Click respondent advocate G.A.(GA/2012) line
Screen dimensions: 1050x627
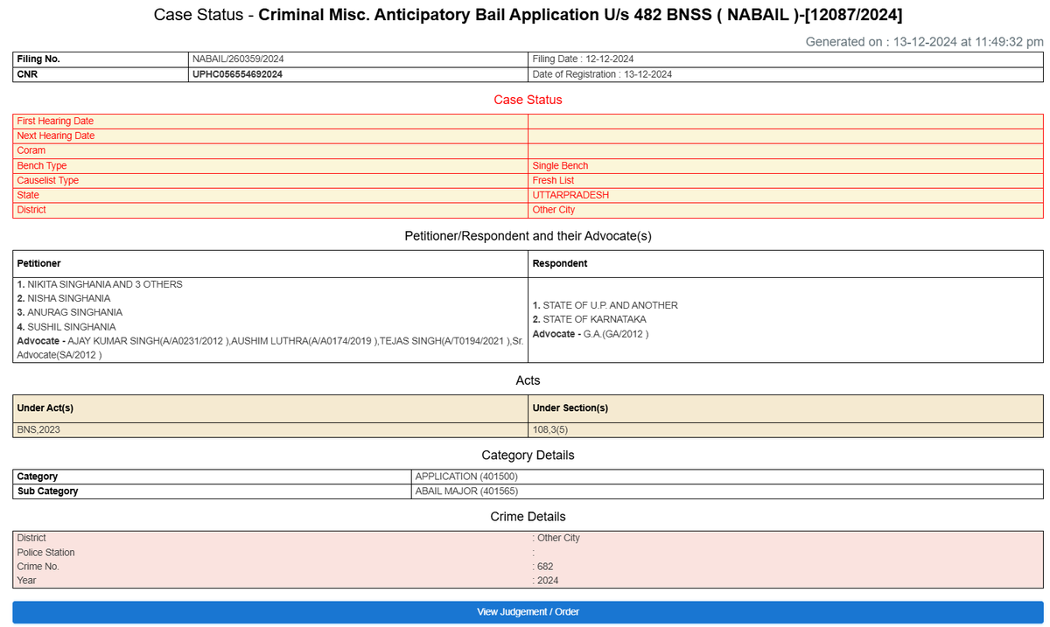[590, 333]
